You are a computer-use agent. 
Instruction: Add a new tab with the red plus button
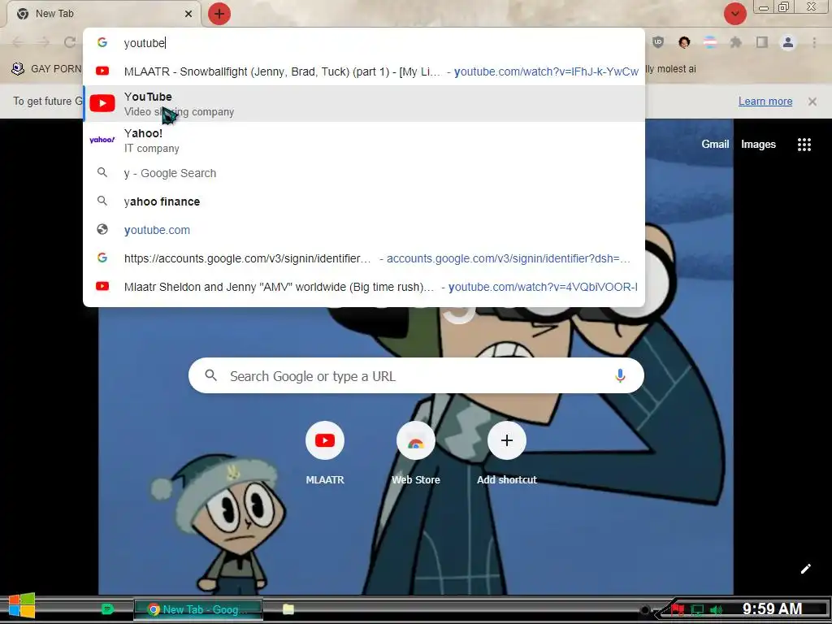pyautogui.click(x=219, y=14)
